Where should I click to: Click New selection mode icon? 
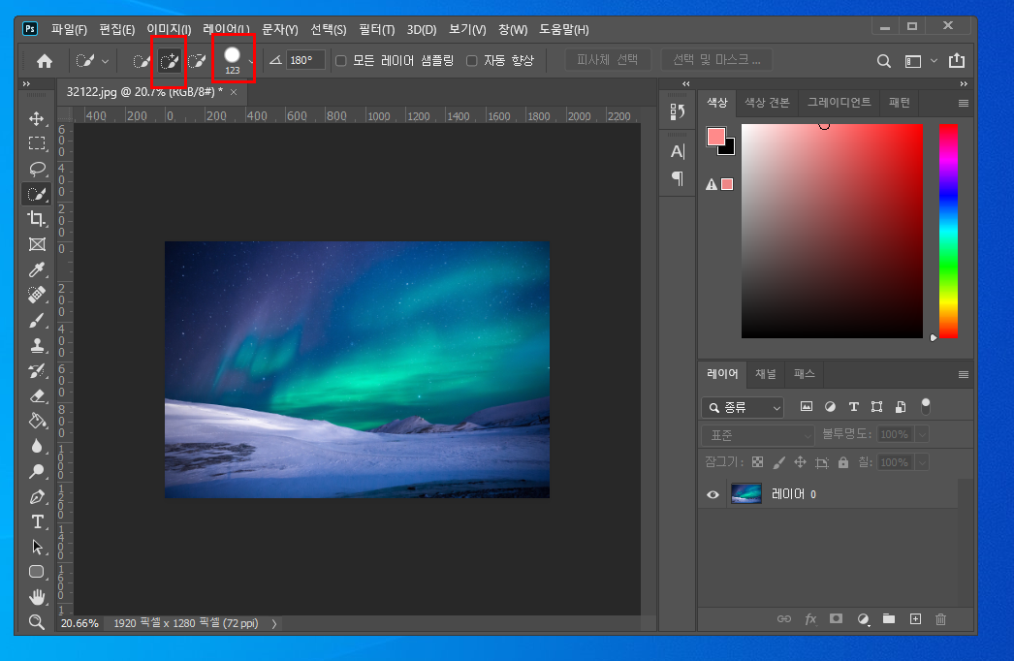(x=141, y=61)
